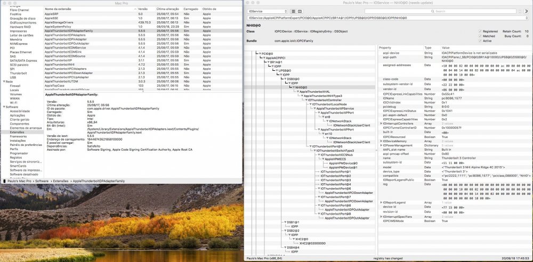Image resolution: width=533 pixels, height=262 pixels.
Task: Sort by Nome da extensão column
Action: (90, 9)
